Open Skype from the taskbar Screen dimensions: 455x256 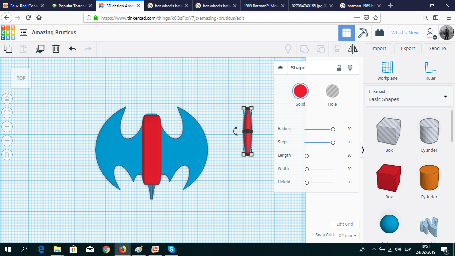171,250
